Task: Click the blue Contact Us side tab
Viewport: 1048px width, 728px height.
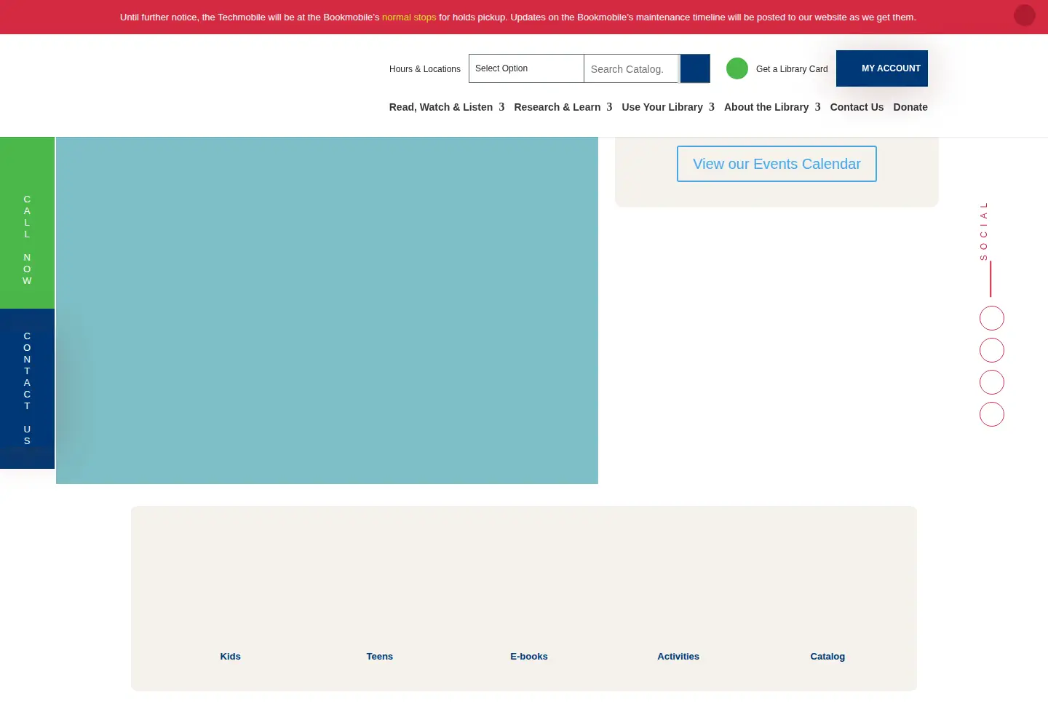Action: (x=27, y=389)
